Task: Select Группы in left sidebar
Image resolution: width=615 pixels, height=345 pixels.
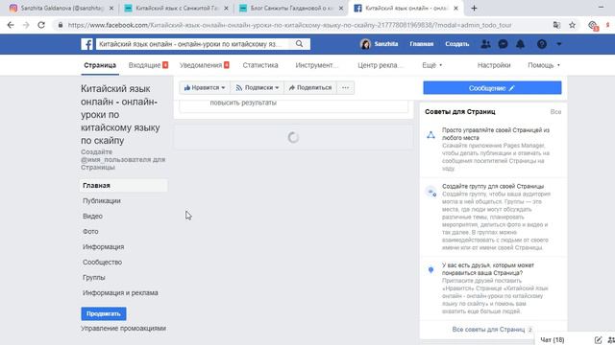Action: (94, 277)
